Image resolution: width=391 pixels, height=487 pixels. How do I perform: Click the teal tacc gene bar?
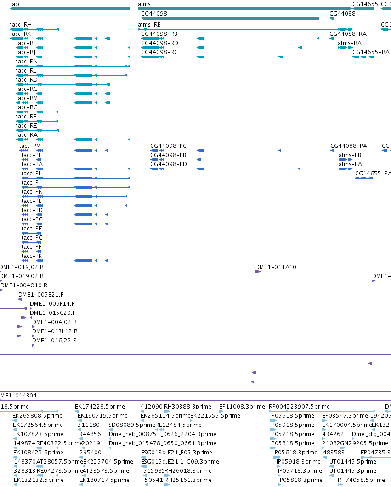[70, 9]
